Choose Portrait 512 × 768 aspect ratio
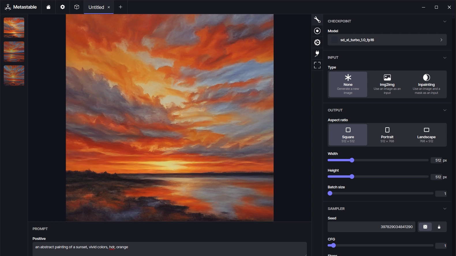 387,135
